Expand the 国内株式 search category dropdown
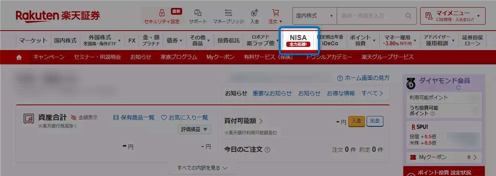Viewport: 496px width, 176px height. [x=314, y=16]
